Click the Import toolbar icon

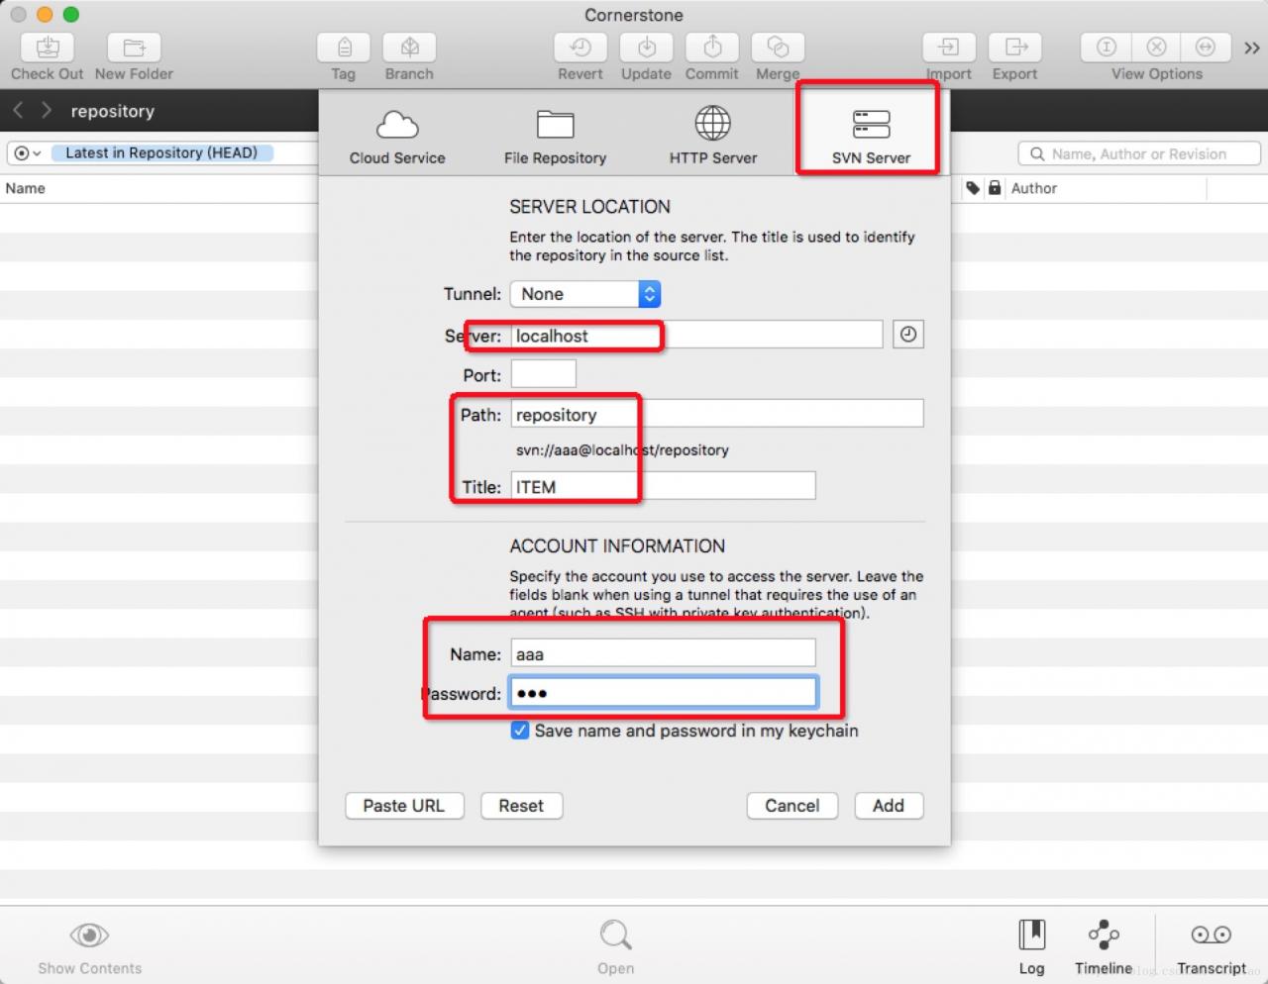(949, 47)
